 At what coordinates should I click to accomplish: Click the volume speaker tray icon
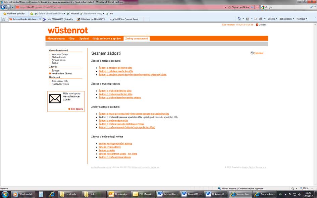click(x=300, y=194)
